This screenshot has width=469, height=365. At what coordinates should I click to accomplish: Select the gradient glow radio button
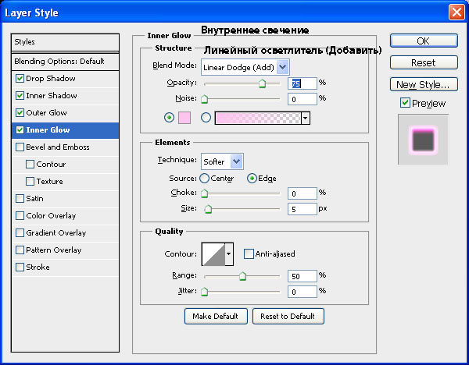[206, 118]
